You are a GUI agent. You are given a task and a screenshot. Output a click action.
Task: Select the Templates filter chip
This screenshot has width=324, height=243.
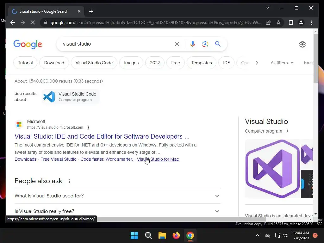pyautogui.click(x=202, y=63)
